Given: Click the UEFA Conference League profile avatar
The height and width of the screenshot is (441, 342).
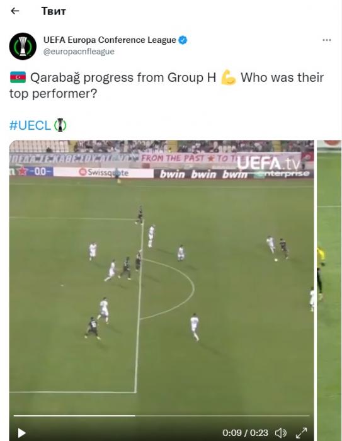Looking at the screenshot, I should pos(23,46).
